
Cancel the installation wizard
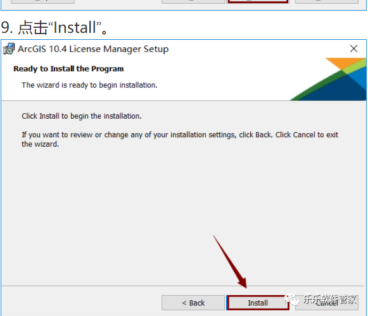click(x=327, y=303)
